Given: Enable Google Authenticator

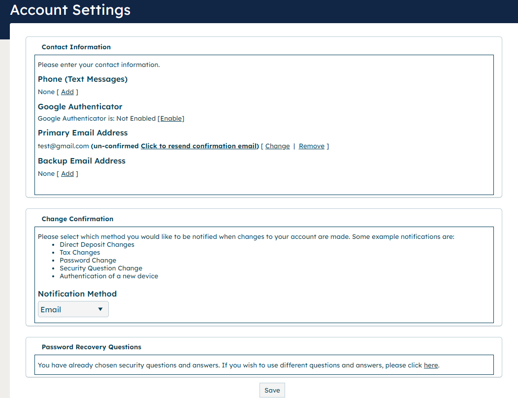Looking at the screenshot, I should click(171, 119).
